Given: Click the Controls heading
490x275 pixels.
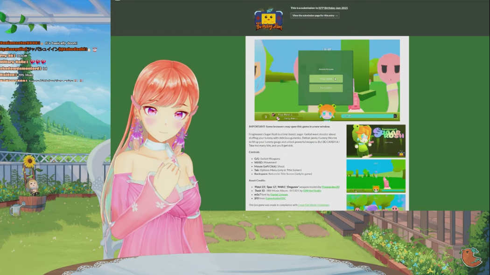Looking at the screenshot, I should (x=254, y=152).
